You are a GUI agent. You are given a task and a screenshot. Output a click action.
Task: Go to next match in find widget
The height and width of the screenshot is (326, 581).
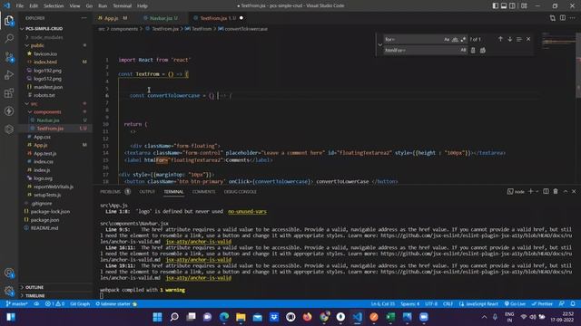point(510,39)
